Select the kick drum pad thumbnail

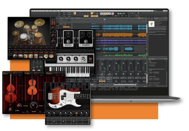(15, 56)
